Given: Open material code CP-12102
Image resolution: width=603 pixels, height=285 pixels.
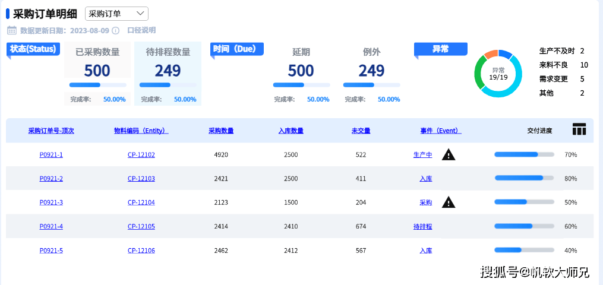Looking at the screenshot, I should point(141,155).
